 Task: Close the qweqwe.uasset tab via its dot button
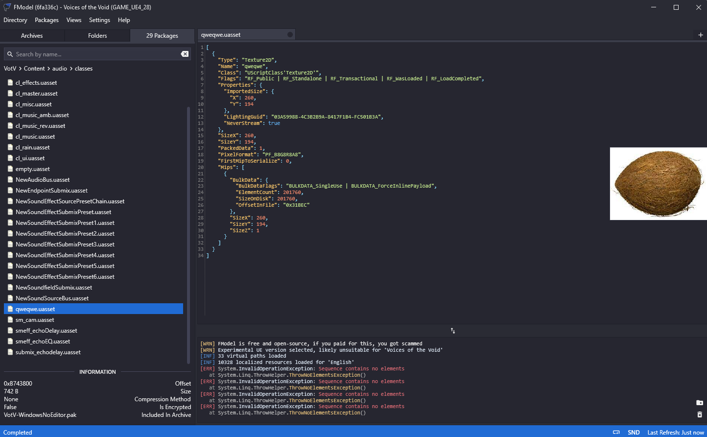(x=290, y=35)
